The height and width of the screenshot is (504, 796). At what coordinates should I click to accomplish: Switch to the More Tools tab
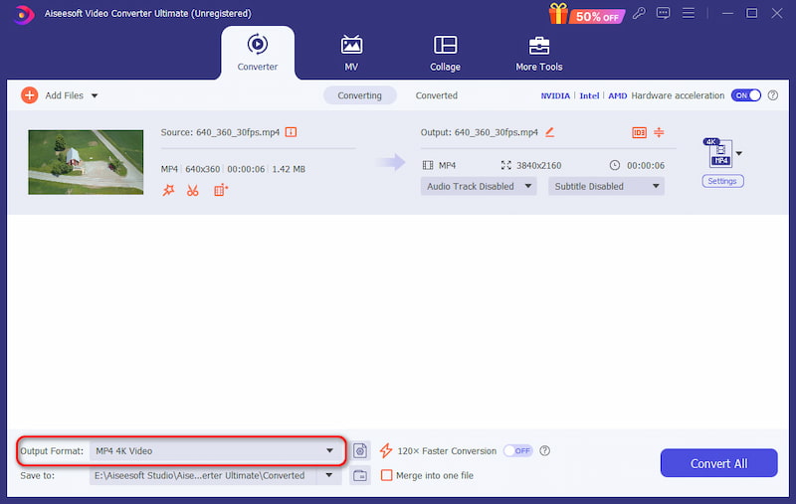tap(539, 53)
